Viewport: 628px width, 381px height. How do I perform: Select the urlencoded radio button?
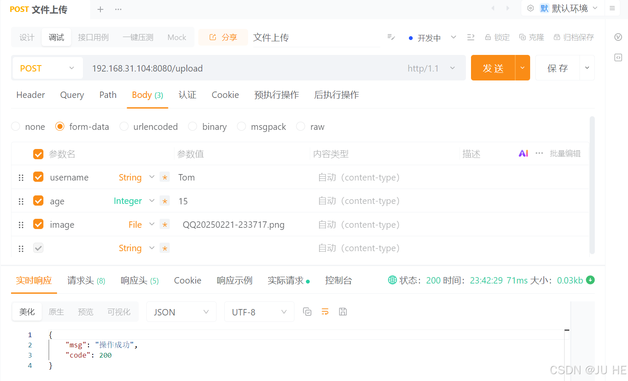point(124,126)
